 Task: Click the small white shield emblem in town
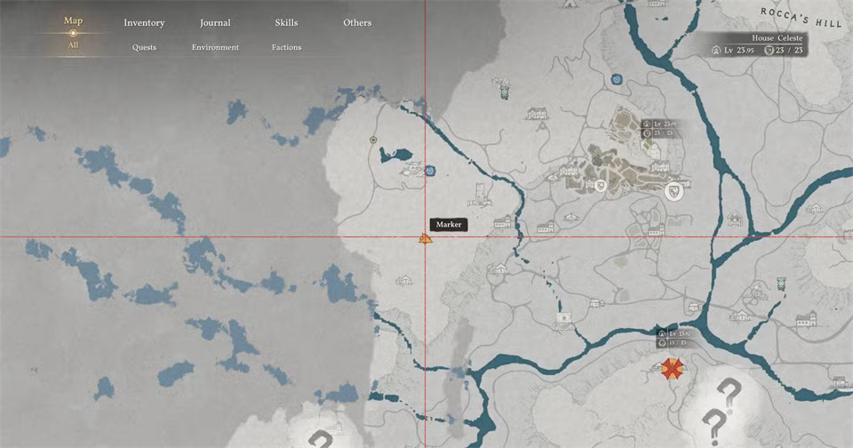(x=601, y=186)
